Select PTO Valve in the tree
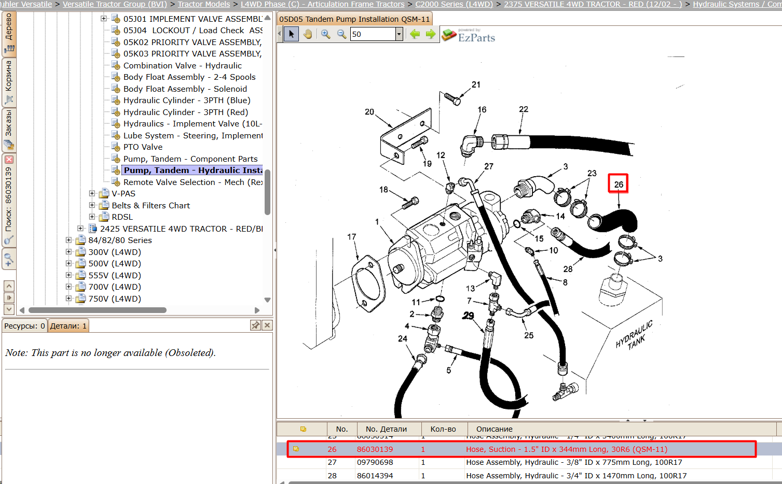The width and height of the screenshot is (782, 484). click(143, 147)
